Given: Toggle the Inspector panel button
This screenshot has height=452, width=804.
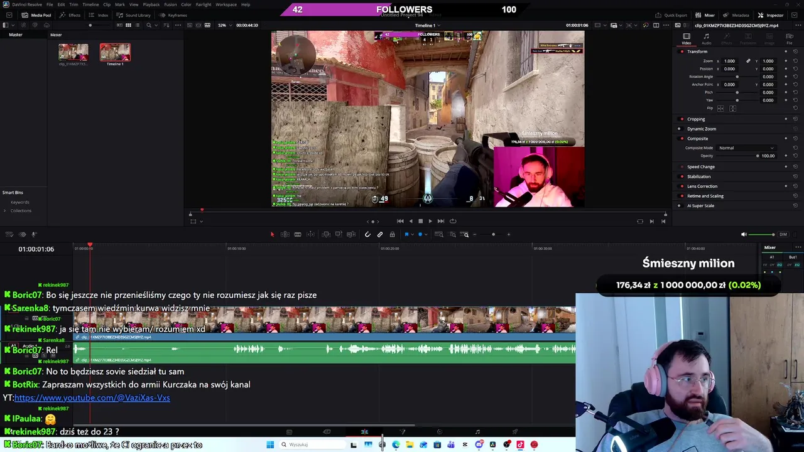Looking at the screenshot, I should [771, 15].
